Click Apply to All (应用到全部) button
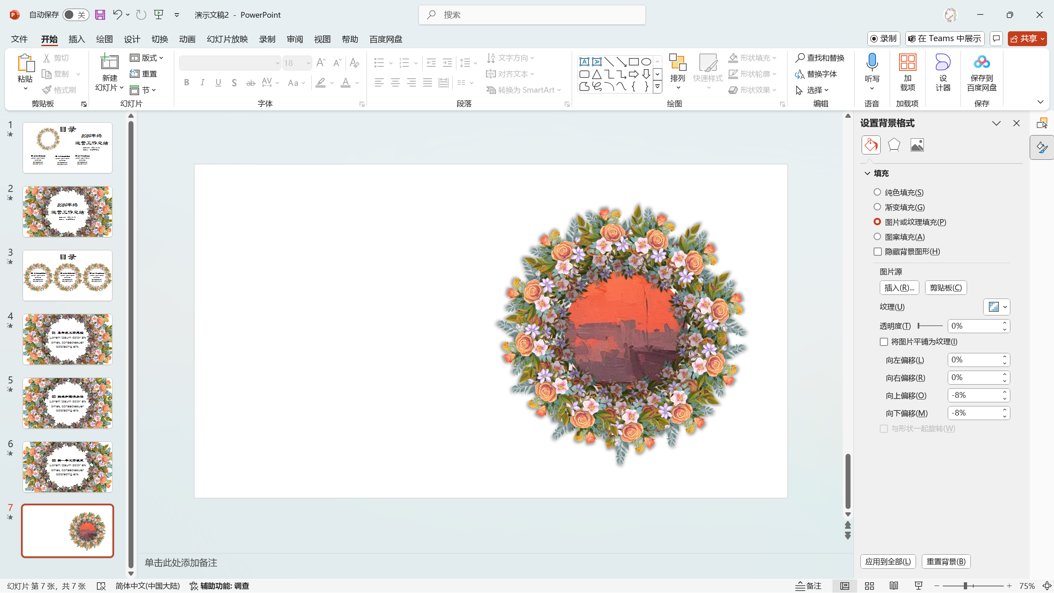Viewport: 1054px width, 593px height. point(888,562)
